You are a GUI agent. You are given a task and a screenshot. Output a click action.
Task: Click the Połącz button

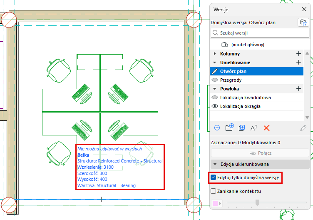pyautogui.click(x=260, y=153)
